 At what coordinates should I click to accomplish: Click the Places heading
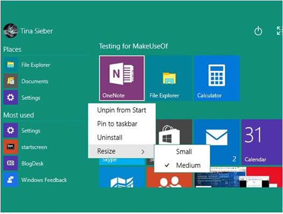tap(12, 50)
